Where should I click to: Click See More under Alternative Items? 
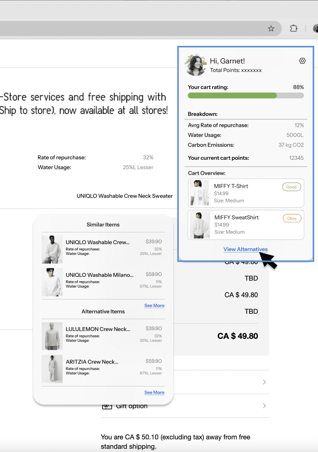(x=154, y=393)
